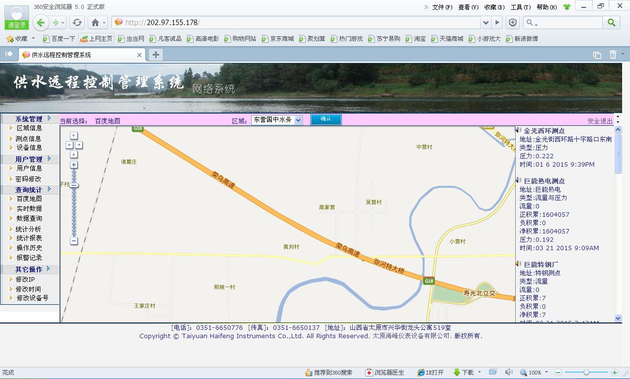The height and width of the screenshot is (379, 630).
Task: Click IE打开 in the status bar
Action: [431, 373]
